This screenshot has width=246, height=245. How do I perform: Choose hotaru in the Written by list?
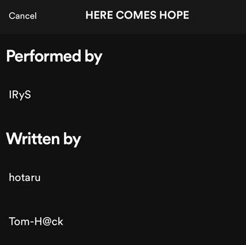(25, 177)
